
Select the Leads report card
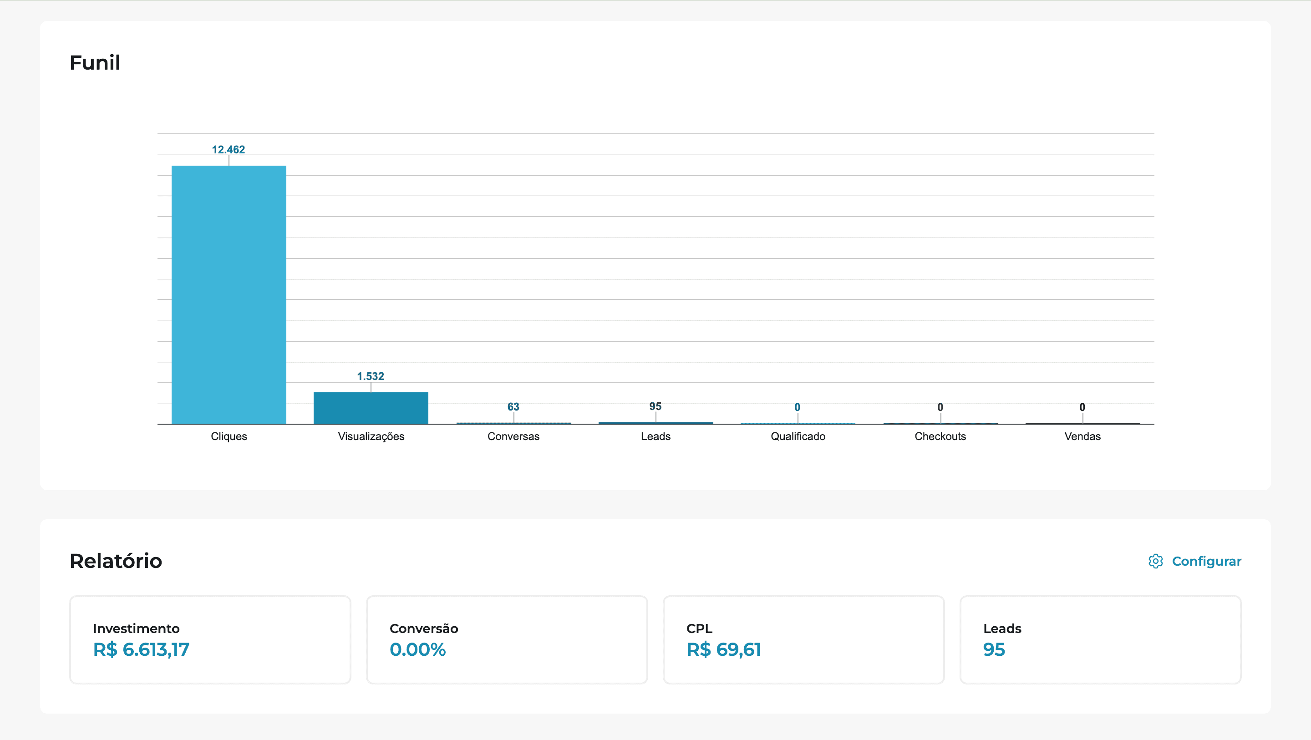1100,639
